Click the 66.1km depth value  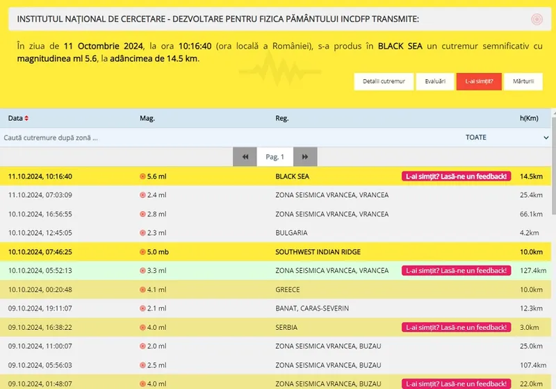[x=531, y=214]
